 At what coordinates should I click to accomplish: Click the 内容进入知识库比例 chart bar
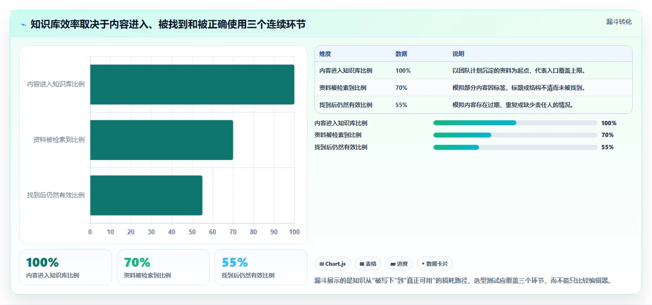(x=192, y=84)
